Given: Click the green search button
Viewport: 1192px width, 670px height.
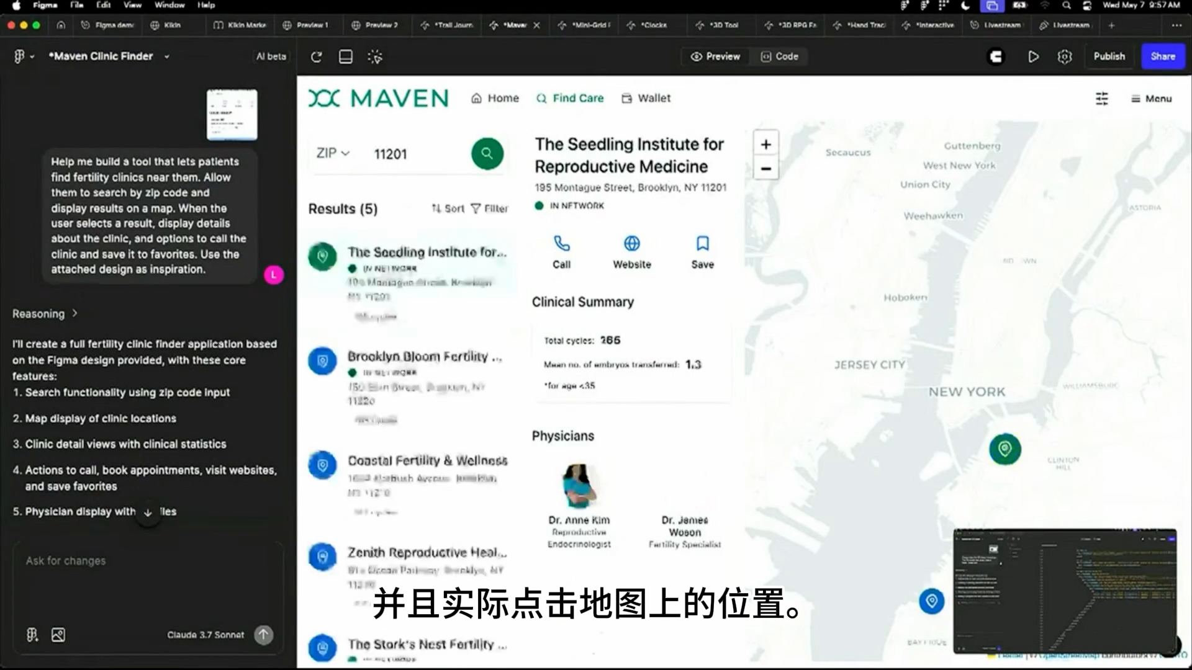Looking at the screenshot, I should pos(487,153).
